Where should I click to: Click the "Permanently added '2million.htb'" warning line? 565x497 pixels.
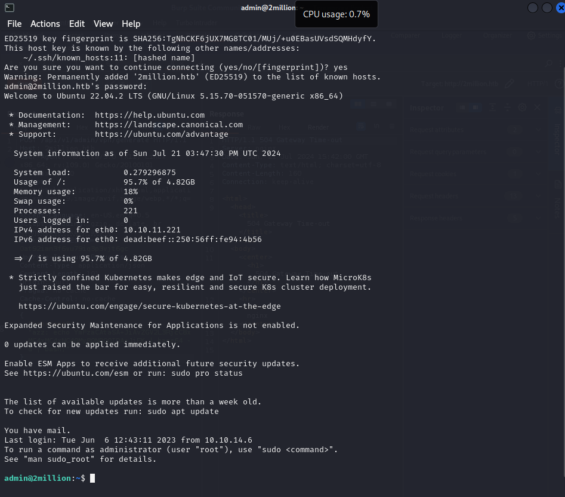[193, 77]
